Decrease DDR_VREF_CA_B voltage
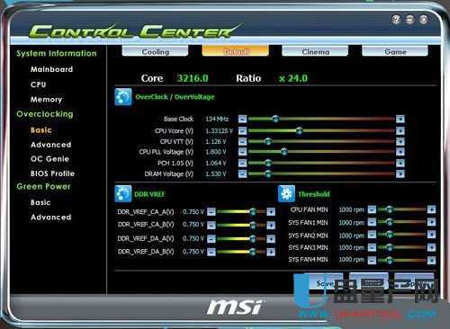The image size is (450, 329). point(211,225)
